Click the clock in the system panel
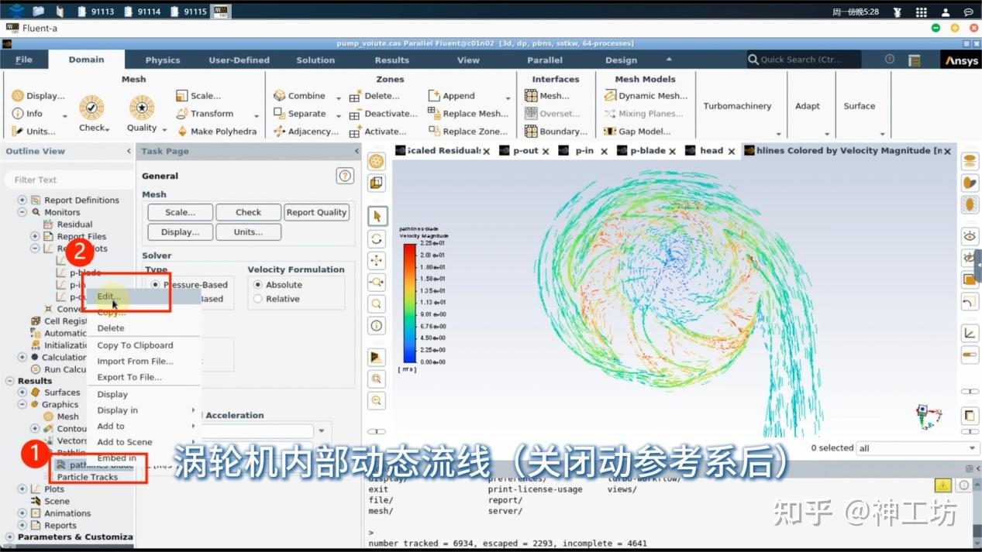 (856, 12)
